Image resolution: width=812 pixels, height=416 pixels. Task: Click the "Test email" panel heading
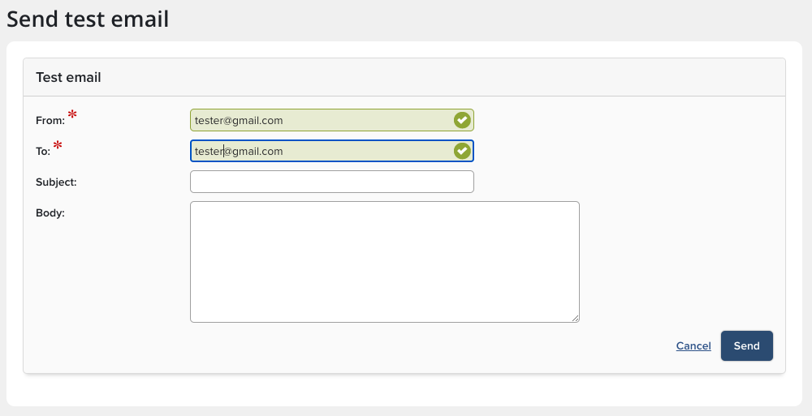click(68, 78)
